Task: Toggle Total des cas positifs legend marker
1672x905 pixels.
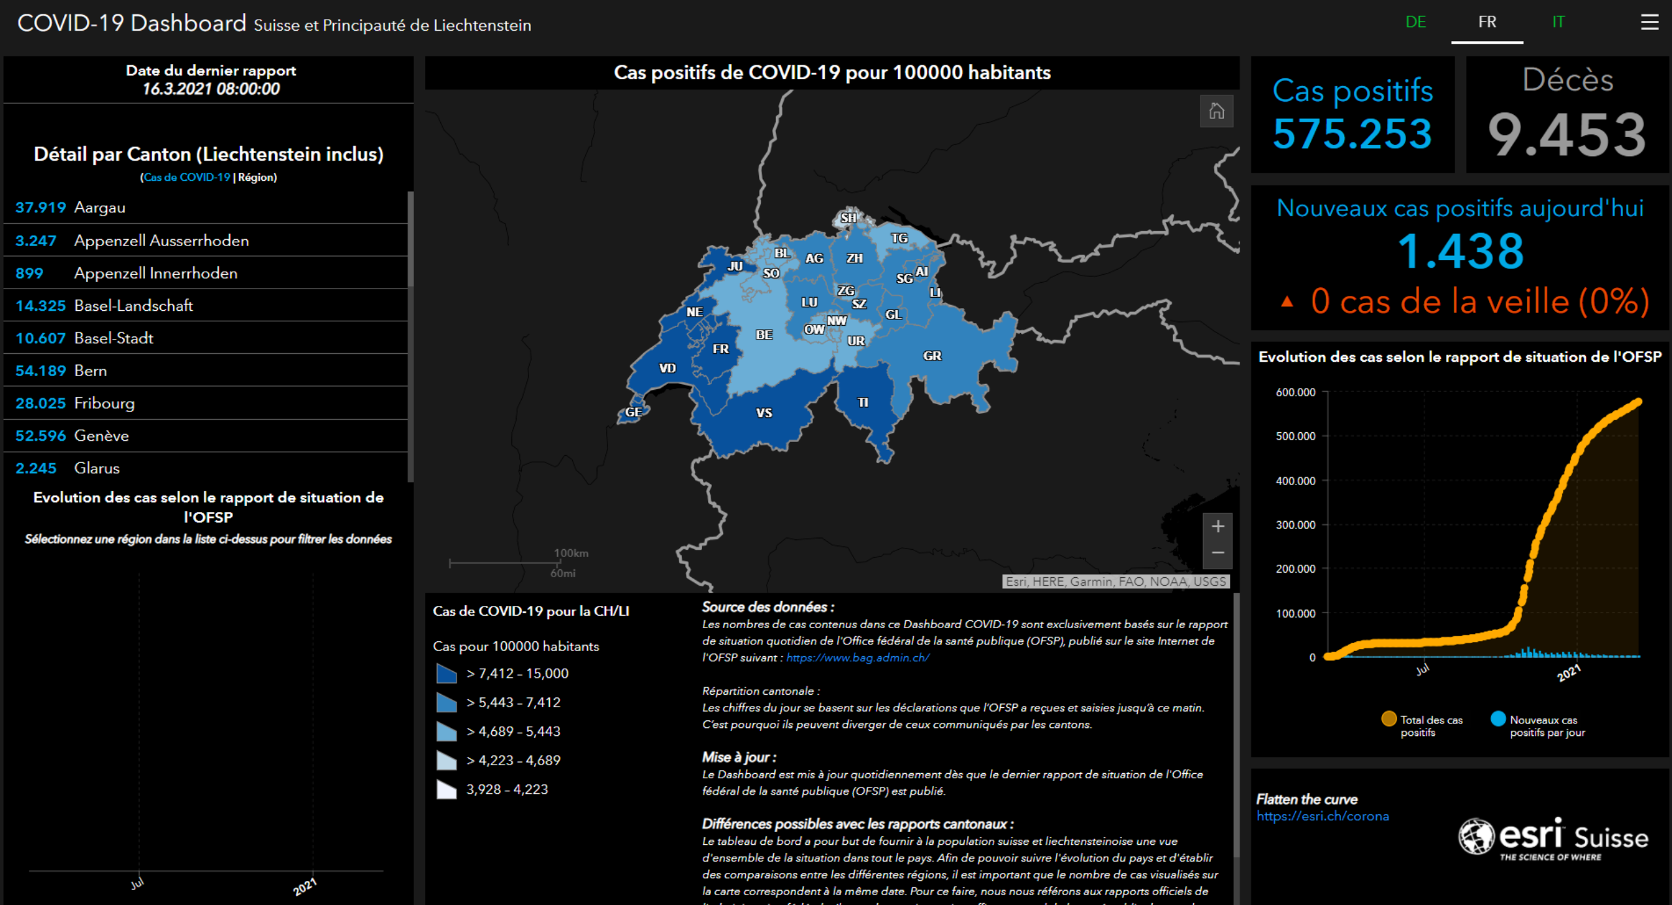Action: (x=1389, y=719)
